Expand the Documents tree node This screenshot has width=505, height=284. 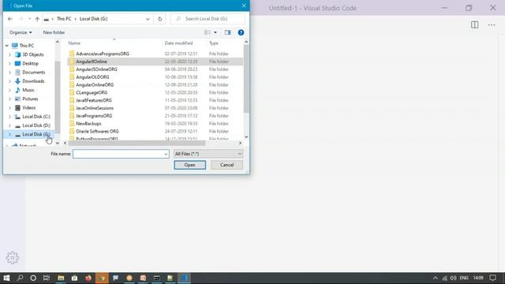click(9, 73)
